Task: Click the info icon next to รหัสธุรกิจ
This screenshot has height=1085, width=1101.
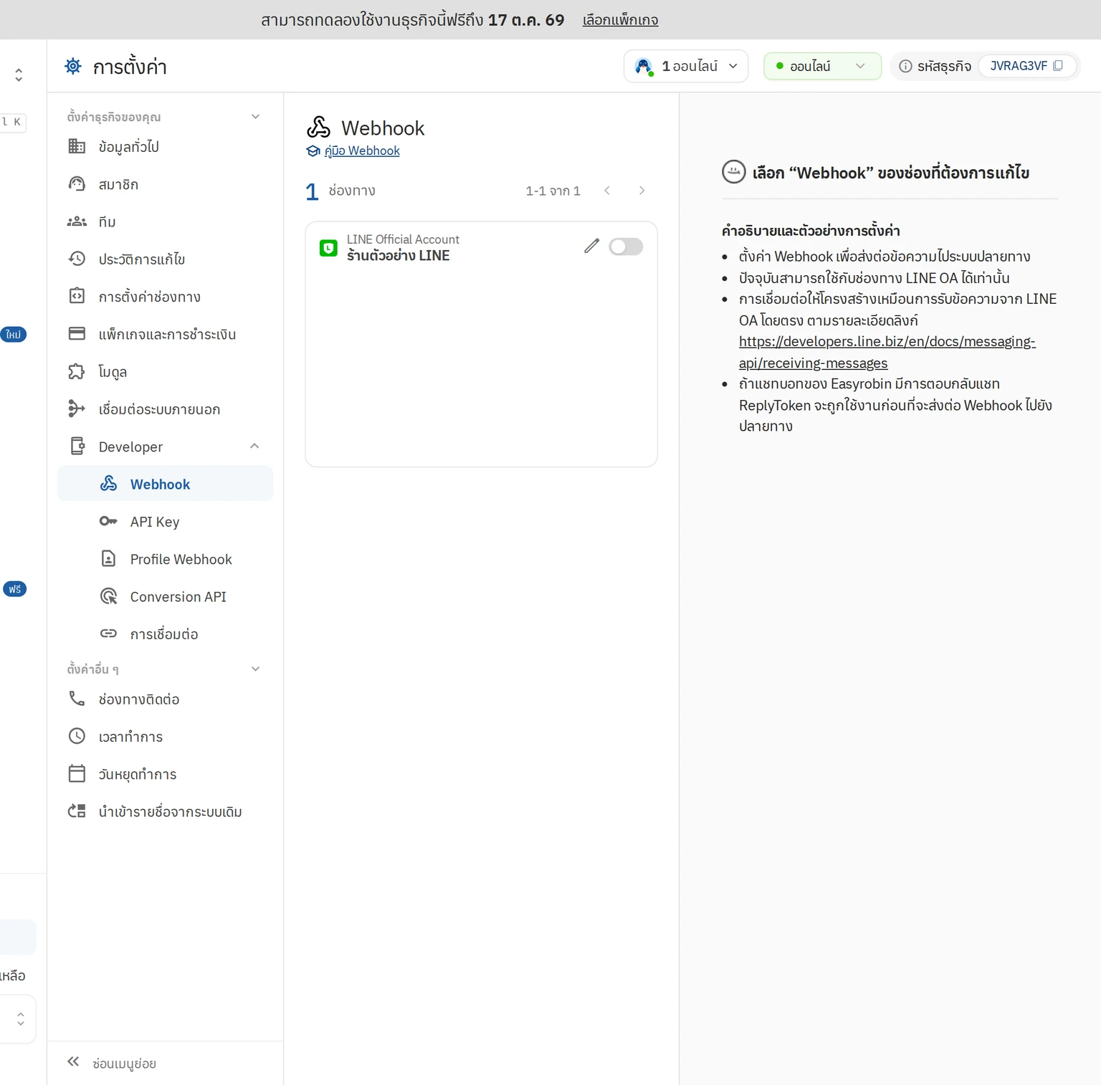Action: coord(906,67)
